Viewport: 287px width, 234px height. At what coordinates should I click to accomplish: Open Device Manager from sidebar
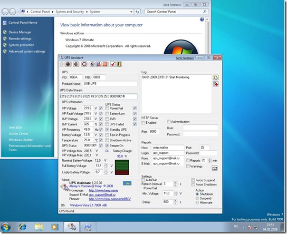click(x=20, y=32)
